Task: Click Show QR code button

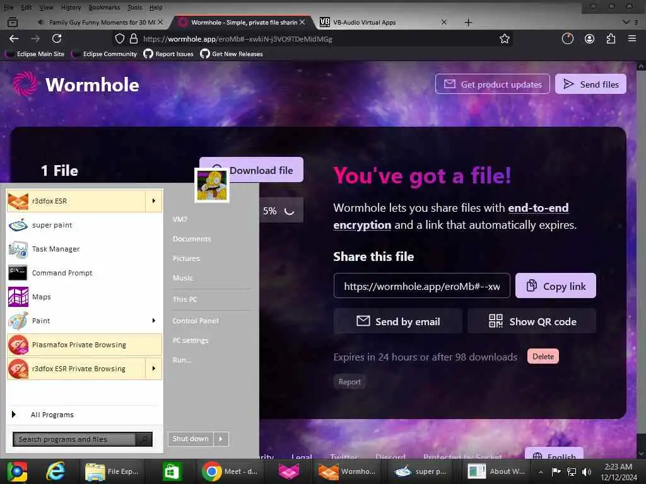Action: tap(532, 321)
